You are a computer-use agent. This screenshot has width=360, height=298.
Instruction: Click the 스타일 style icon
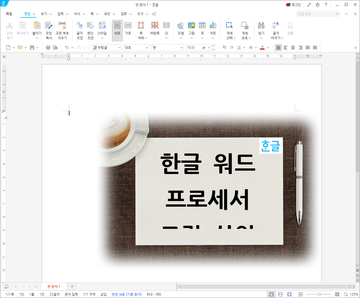coord(102,26)
